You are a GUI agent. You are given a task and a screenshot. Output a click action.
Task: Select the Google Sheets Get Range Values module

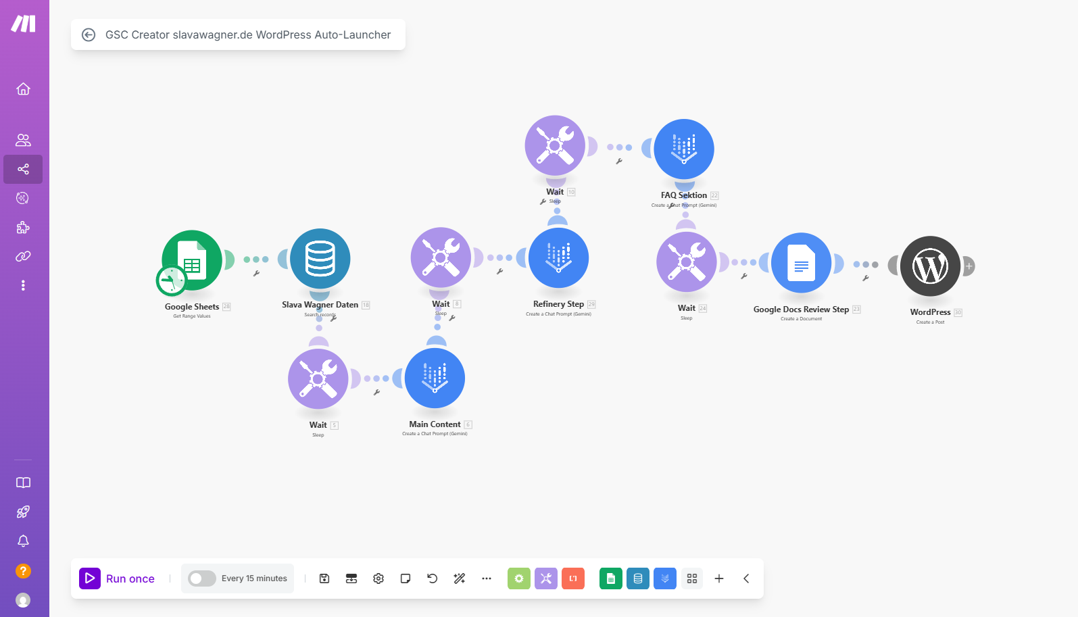(192, 260)
